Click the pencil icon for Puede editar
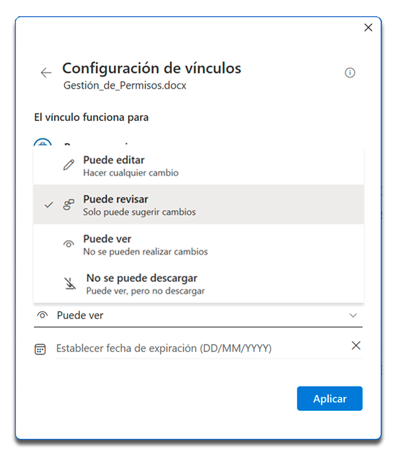394x453 pixels. coord(69,165)
